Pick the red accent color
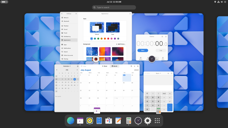 108,39
